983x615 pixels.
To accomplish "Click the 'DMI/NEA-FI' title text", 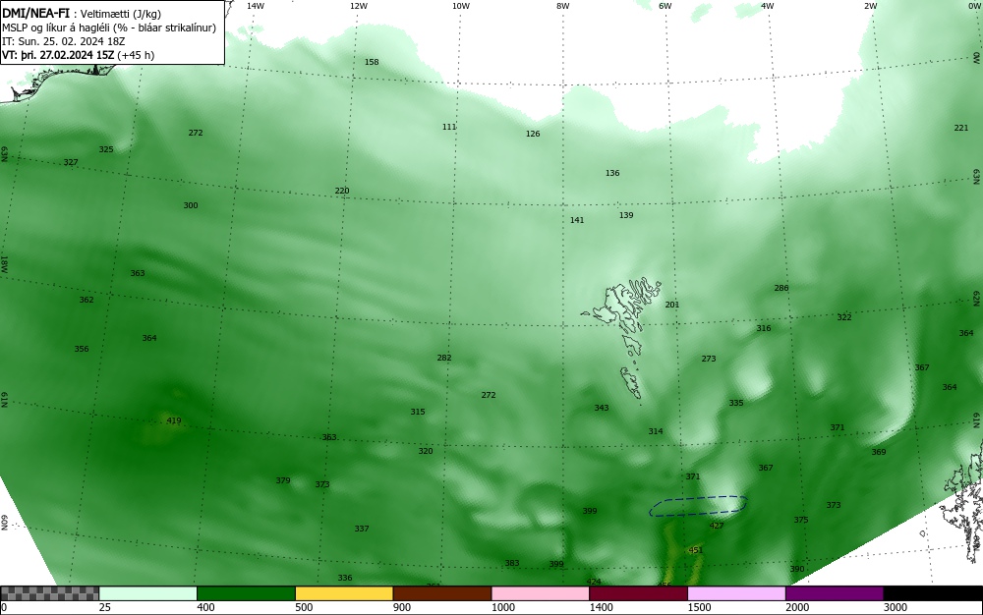I will [35, 13].
